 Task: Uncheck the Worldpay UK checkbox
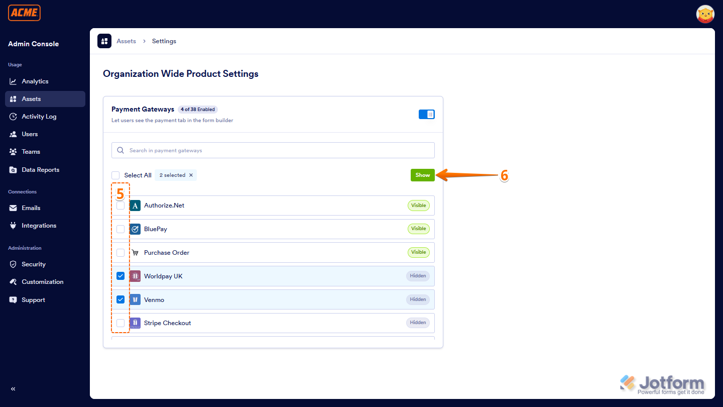tap(120, 276)
